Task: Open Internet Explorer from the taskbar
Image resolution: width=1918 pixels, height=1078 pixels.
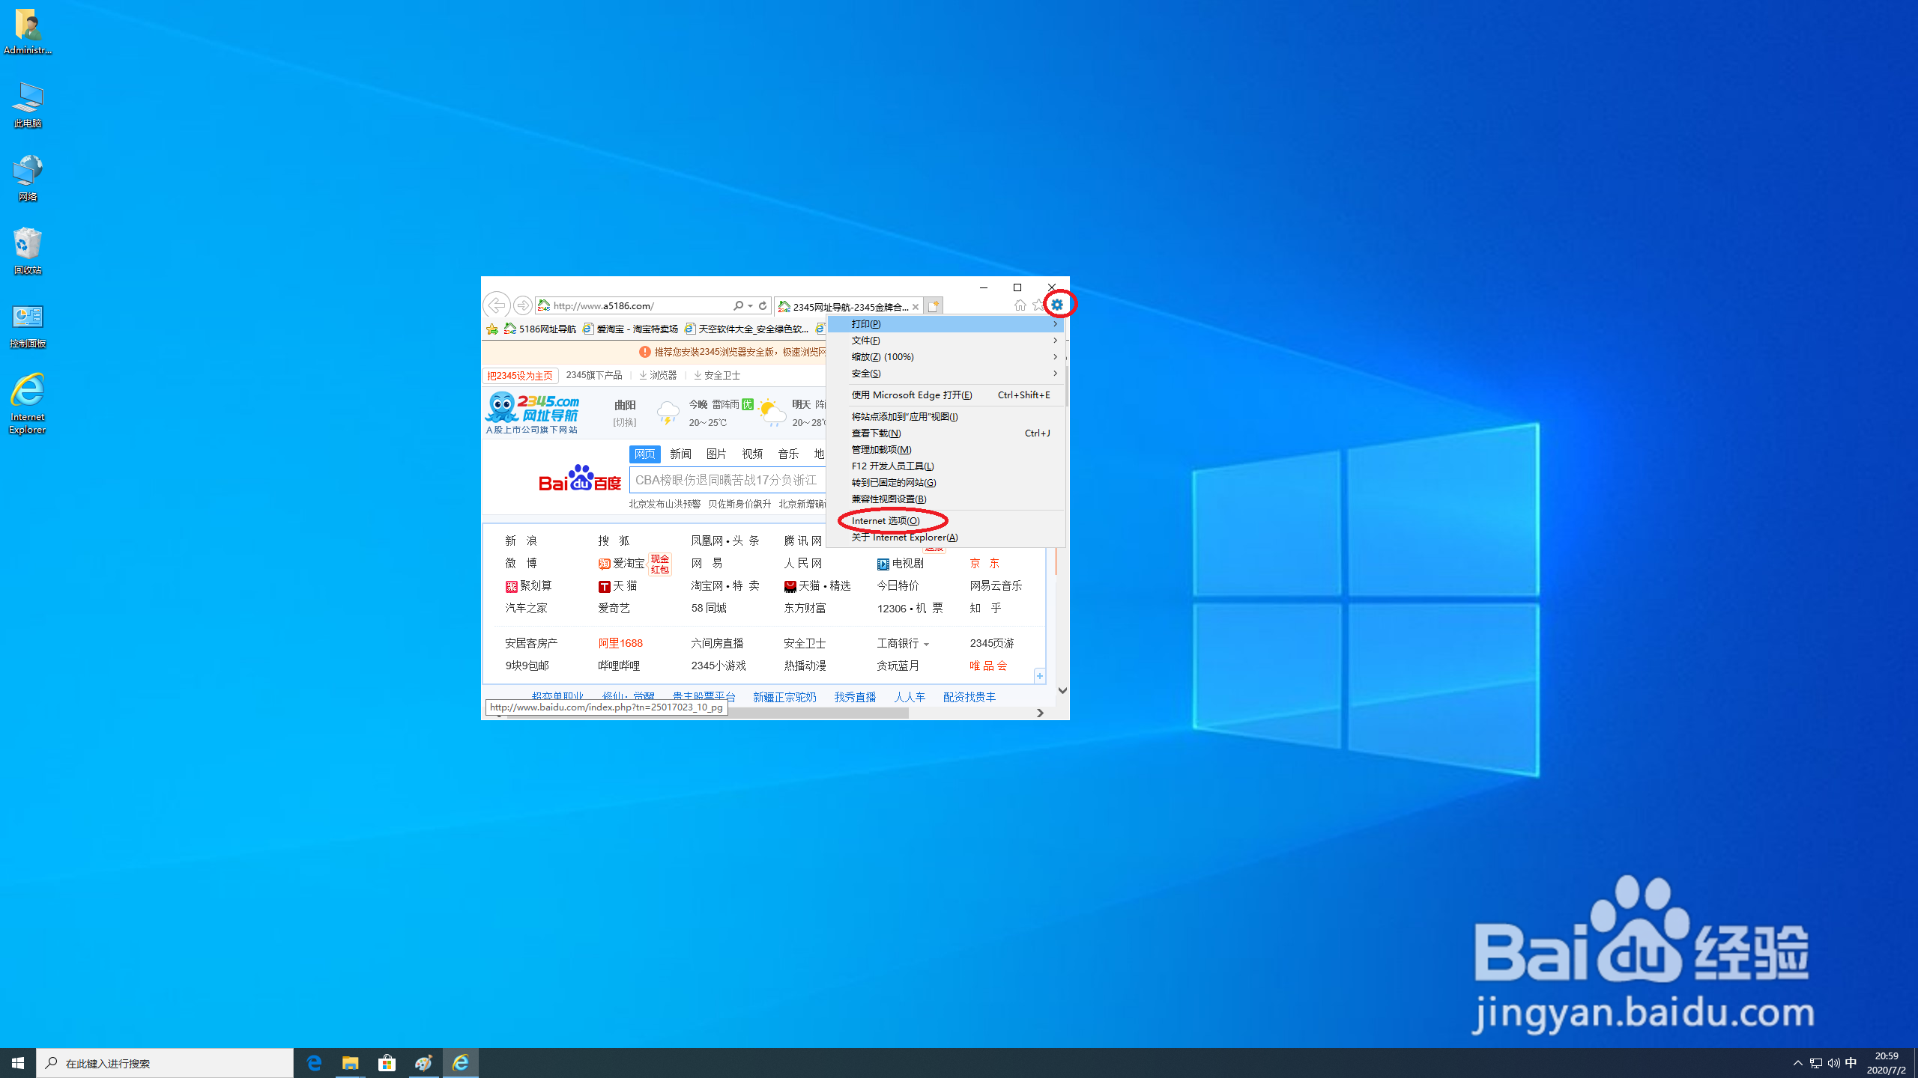Action: [x=461, y=1062]
